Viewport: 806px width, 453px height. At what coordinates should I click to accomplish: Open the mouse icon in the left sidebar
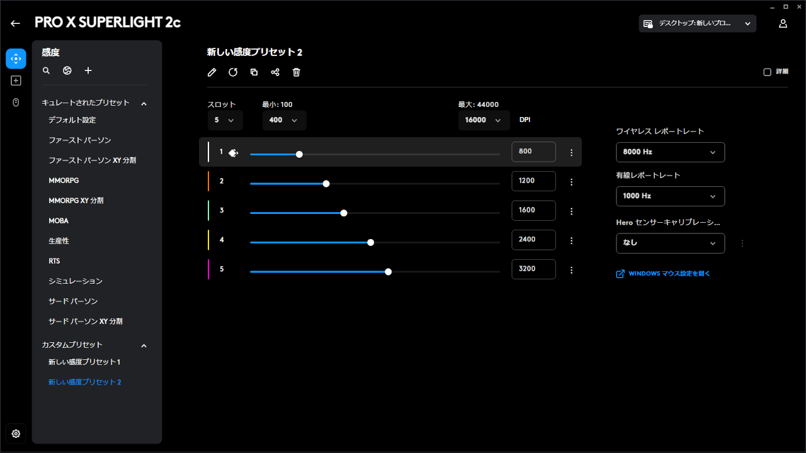[x=16, y=102]
